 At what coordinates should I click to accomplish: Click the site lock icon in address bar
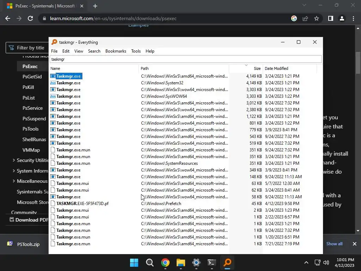pyautogui.click(x=44, y=18)
